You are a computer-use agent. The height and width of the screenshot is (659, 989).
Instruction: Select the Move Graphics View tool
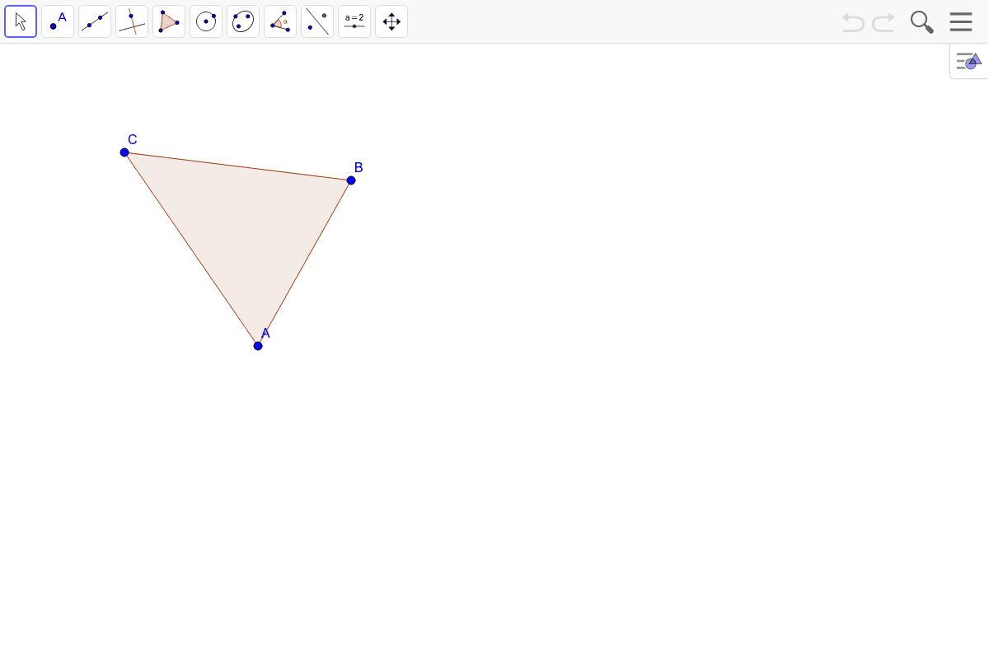pyautogui.click(x=391, y=21)
